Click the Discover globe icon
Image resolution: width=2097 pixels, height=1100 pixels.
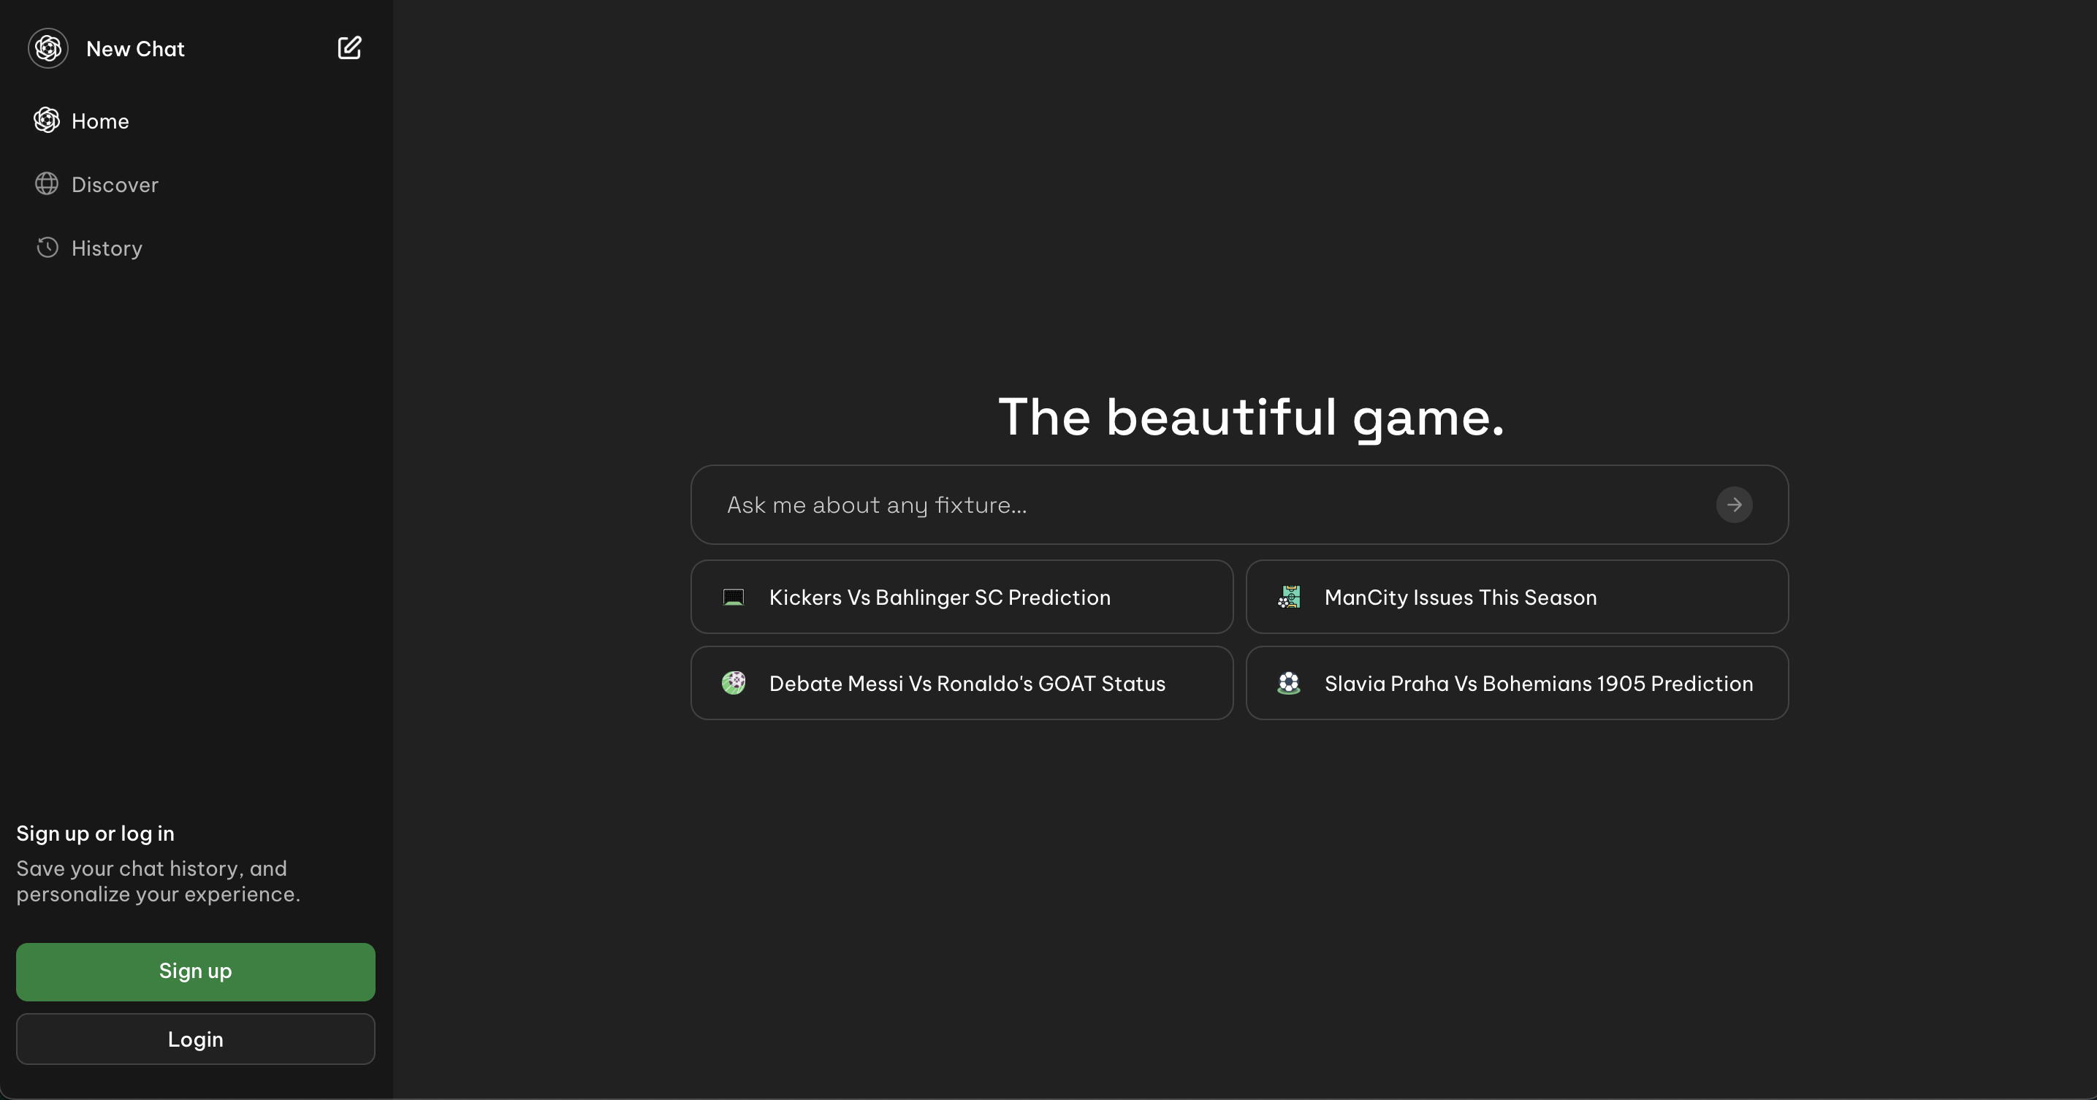[47, 184]
